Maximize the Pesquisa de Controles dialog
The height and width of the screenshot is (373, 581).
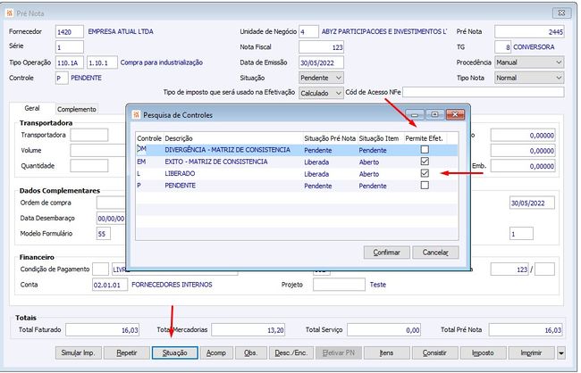[x=434, y=115]
